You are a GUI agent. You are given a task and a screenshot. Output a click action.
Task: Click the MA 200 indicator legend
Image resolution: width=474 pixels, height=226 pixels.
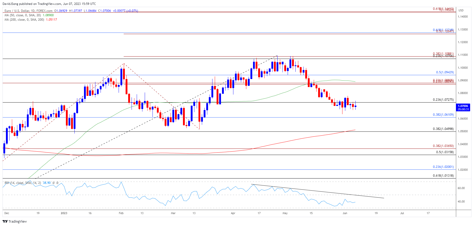(x=24, y=20)
